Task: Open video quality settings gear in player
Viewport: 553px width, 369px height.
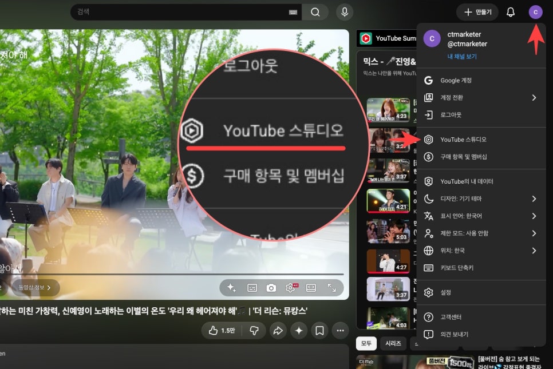Action: 291,288
